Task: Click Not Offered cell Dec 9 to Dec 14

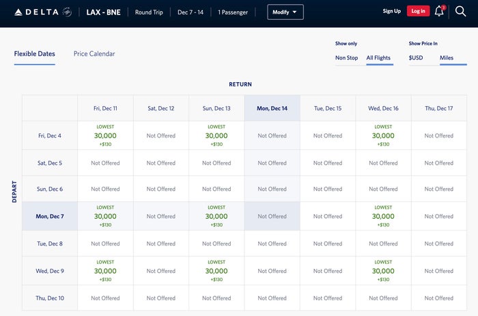Action: 272,271
